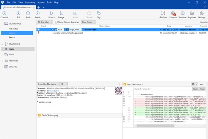Click the Reverse hunk button

coord(198,89)
